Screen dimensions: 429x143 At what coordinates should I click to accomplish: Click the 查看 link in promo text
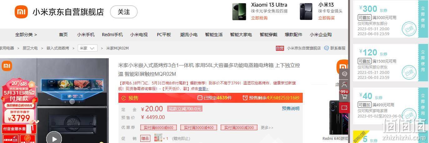[203, 88]
